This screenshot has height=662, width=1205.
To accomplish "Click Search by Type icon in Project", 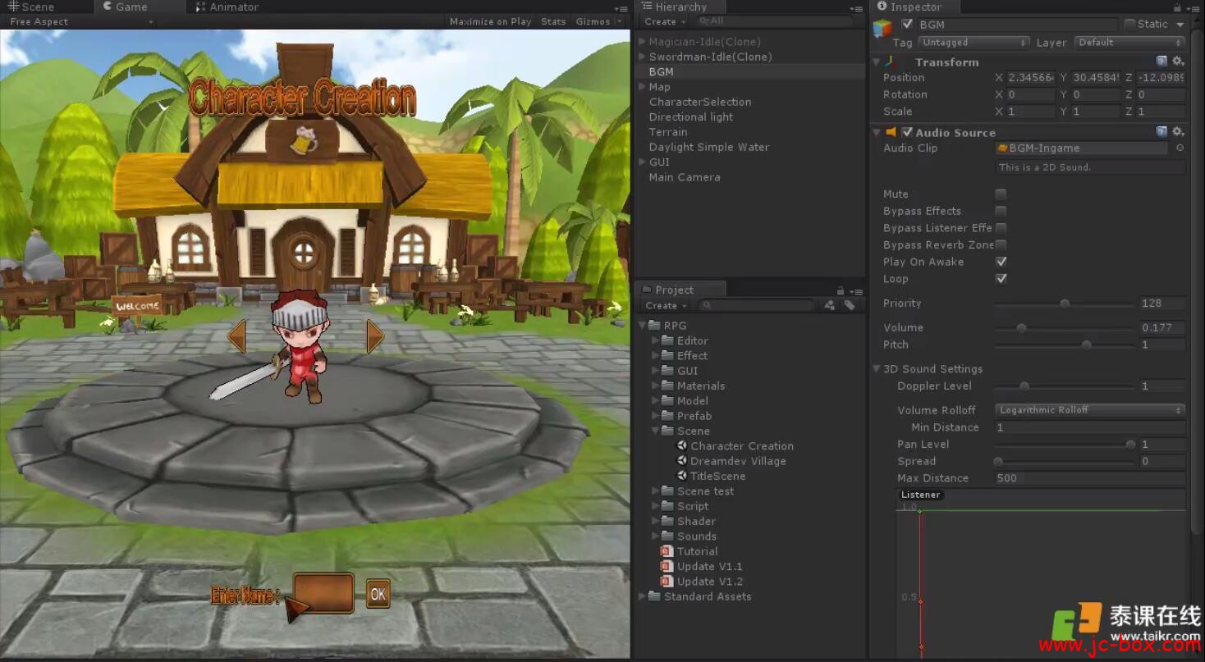I will click(830, 305).
